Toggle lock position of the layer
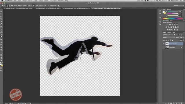Screen dimensions: 185x104 click(x=171, y=40)
